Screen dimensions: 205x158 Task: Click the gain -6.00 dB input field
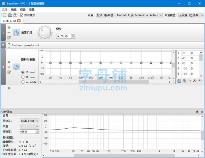(63, 36)
